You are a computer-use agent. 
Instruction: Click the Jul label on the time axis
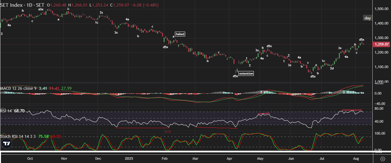322,159
